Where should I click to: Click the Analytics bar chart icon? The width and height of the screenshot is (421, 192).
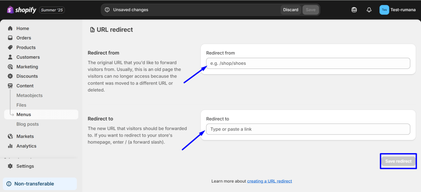pyautogui.click(x=10, y=146)
